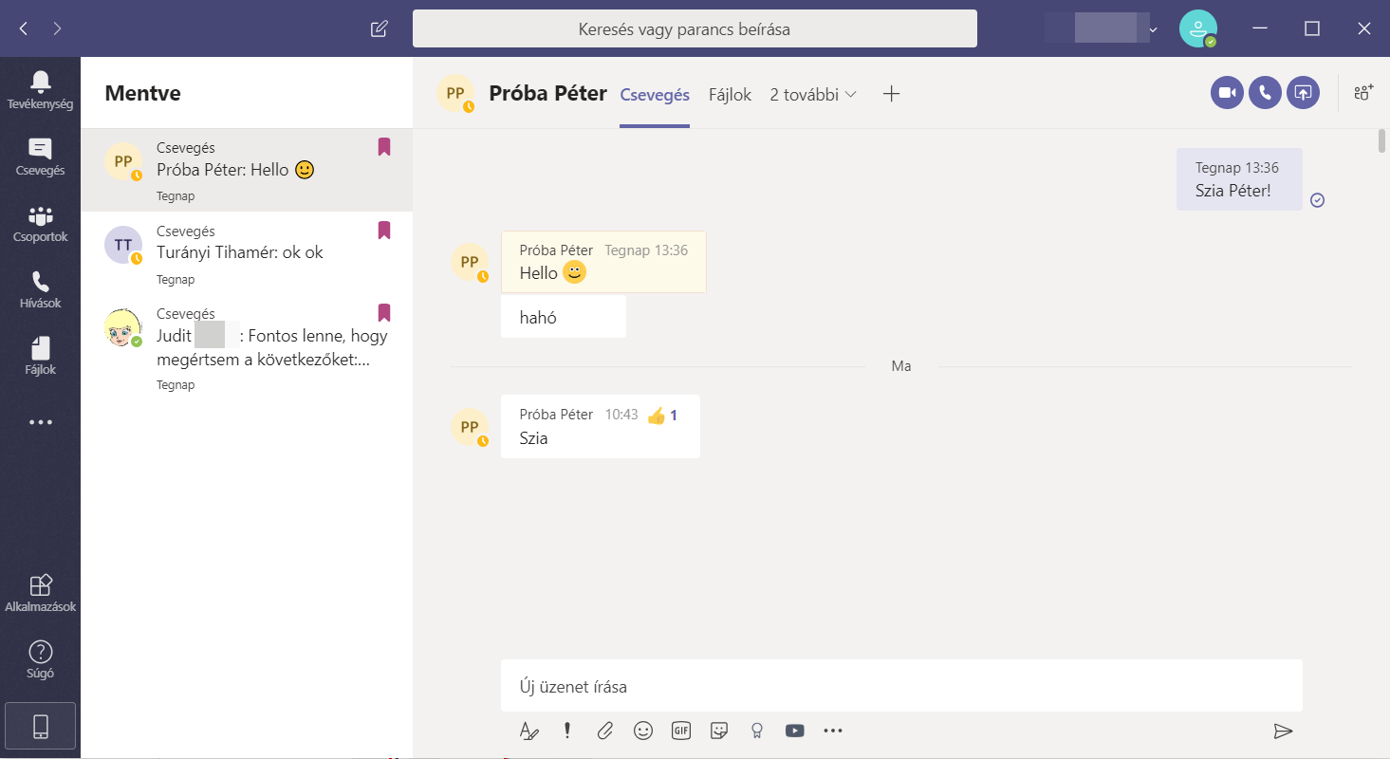Viewport: 1390px width, 759px height.
Task: Unsave the Turányi Tihamér bookmarked message
Action: pos(384,231)
